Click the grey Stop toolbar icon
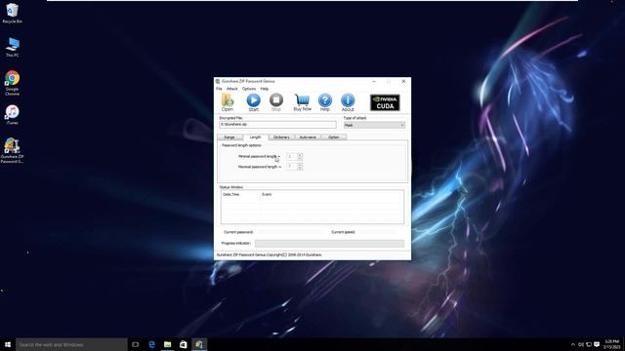 276,102
